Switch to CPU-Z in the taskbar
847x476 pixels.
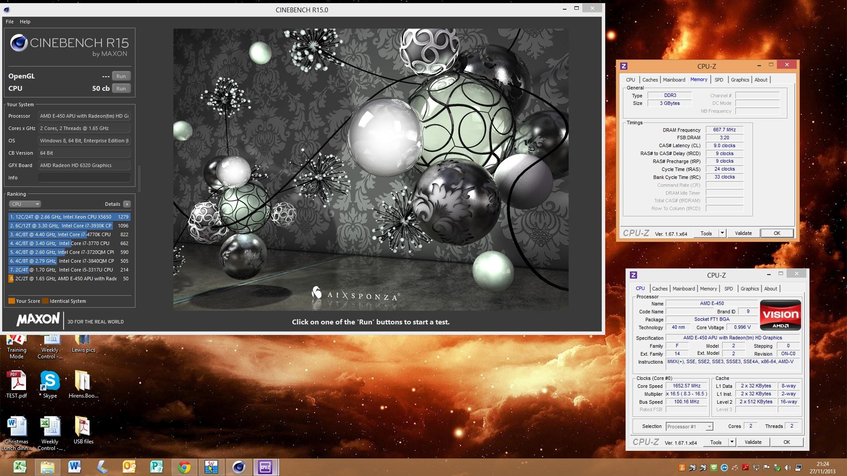(265, 467)
